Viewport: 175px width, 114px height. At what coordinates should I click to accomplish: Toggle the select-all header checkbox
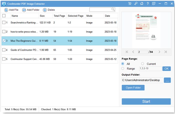[4, 16]
